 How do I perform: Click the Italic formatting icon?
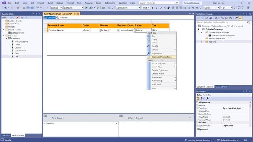(x=157, y=8)
